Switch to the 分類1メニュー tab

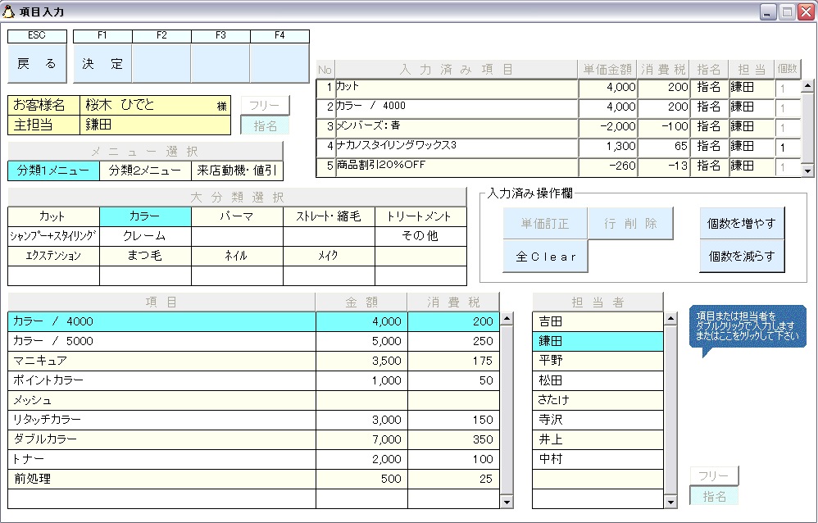(x=53, y=171)
